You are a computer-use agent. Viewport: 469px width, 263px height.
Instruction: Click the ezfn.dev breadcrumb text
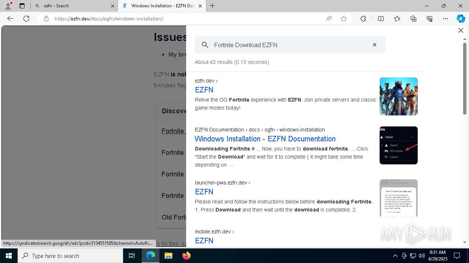[x=206, y=81]
